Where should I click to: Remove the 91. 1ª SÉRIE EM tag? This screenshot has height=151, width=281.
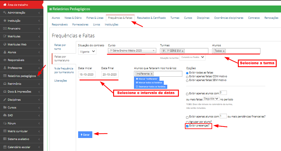183,51
